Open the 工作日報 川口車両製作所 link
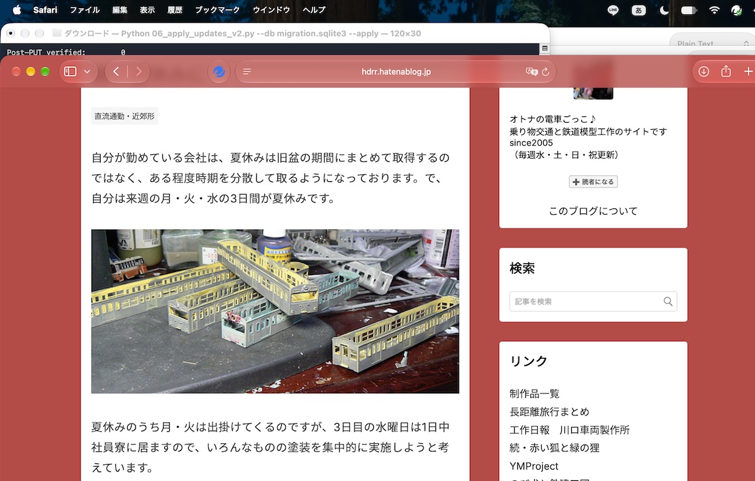Viewport: 755px width, 481px height. click(570, 430)
